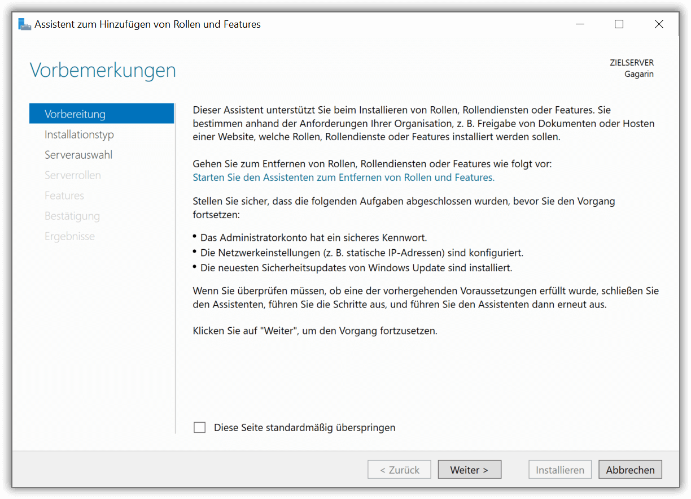Click the Vorbemerkungen heading

pyautogui.click(x=103, y=71)
